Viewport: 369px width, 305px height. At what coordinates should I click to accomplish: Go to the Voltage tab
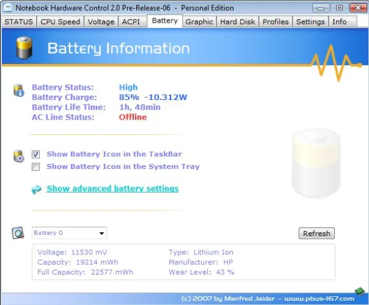[101, 21]
